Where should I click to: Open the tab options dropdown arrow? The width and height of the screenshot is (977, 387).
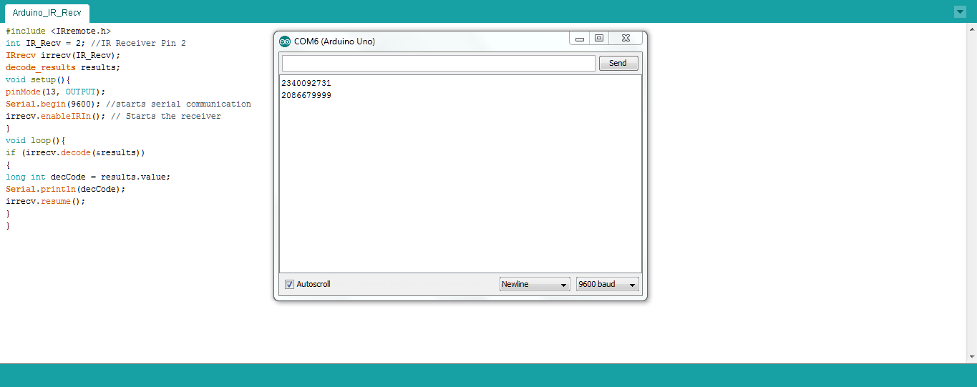960,12
